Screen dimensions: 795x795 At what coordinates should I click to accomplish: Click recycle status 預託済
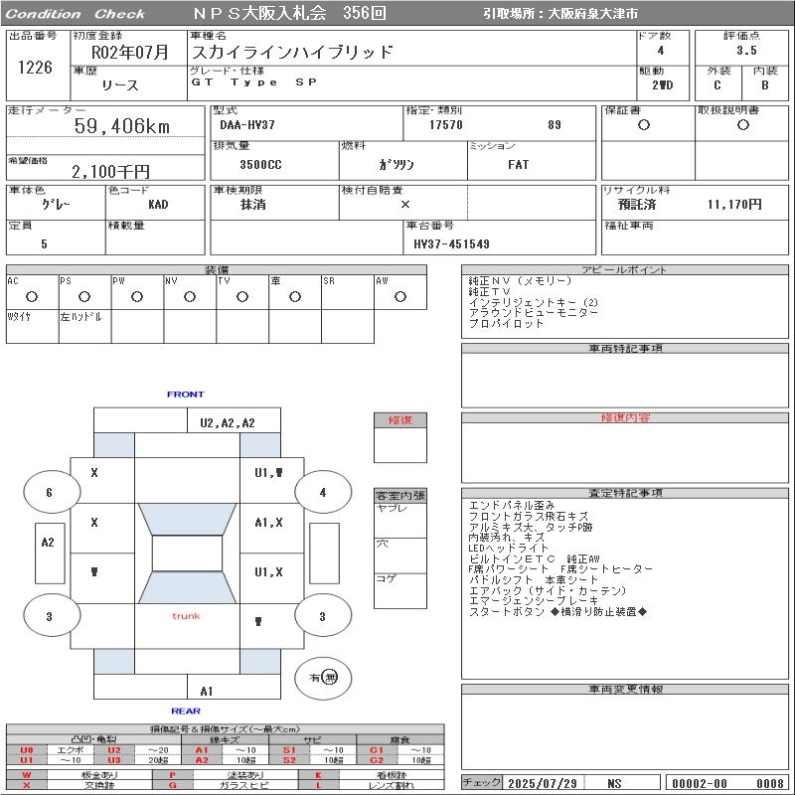point(636,205)
